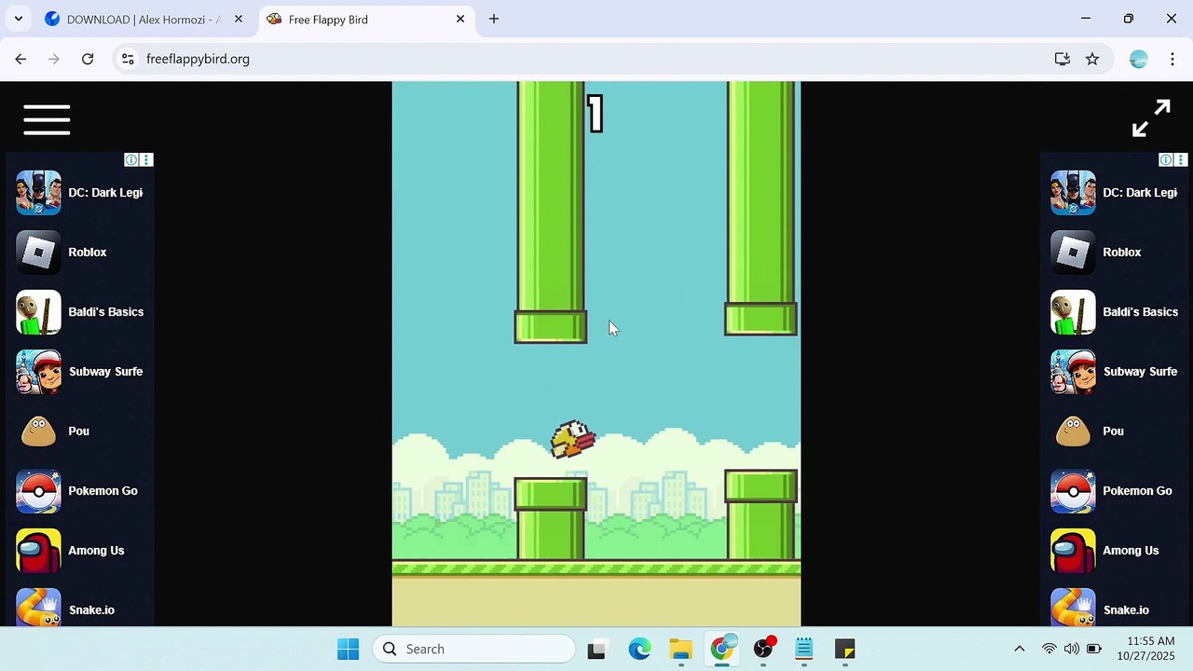The width and height of the screenshot is (1193, 671).
Task: Open DC: Dark Legion icon in left sidebar
Action: [38, 192]
